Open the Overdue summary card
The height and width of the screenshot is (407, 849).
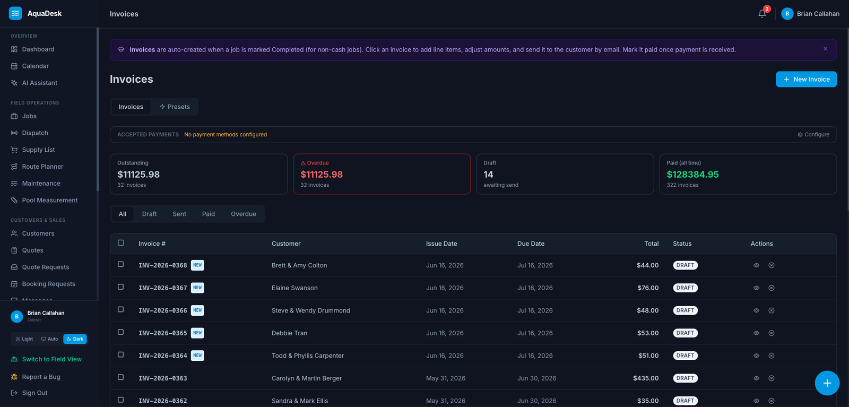[x=382, y=174]
